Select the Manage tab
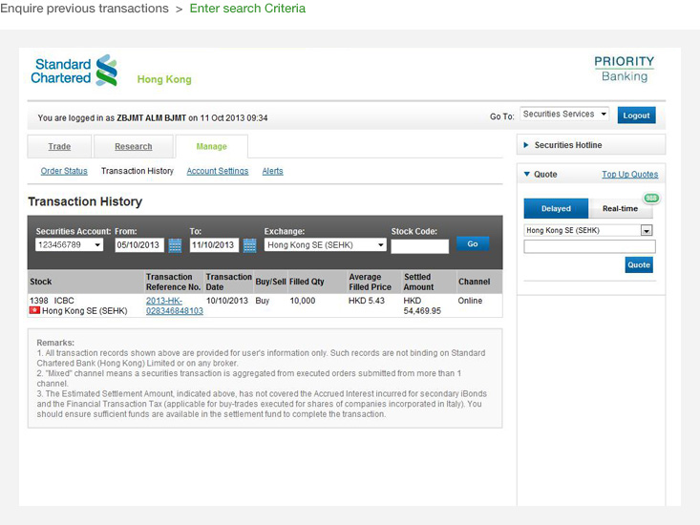The height and width of the screenshot is (525, 700). (212, 146)
